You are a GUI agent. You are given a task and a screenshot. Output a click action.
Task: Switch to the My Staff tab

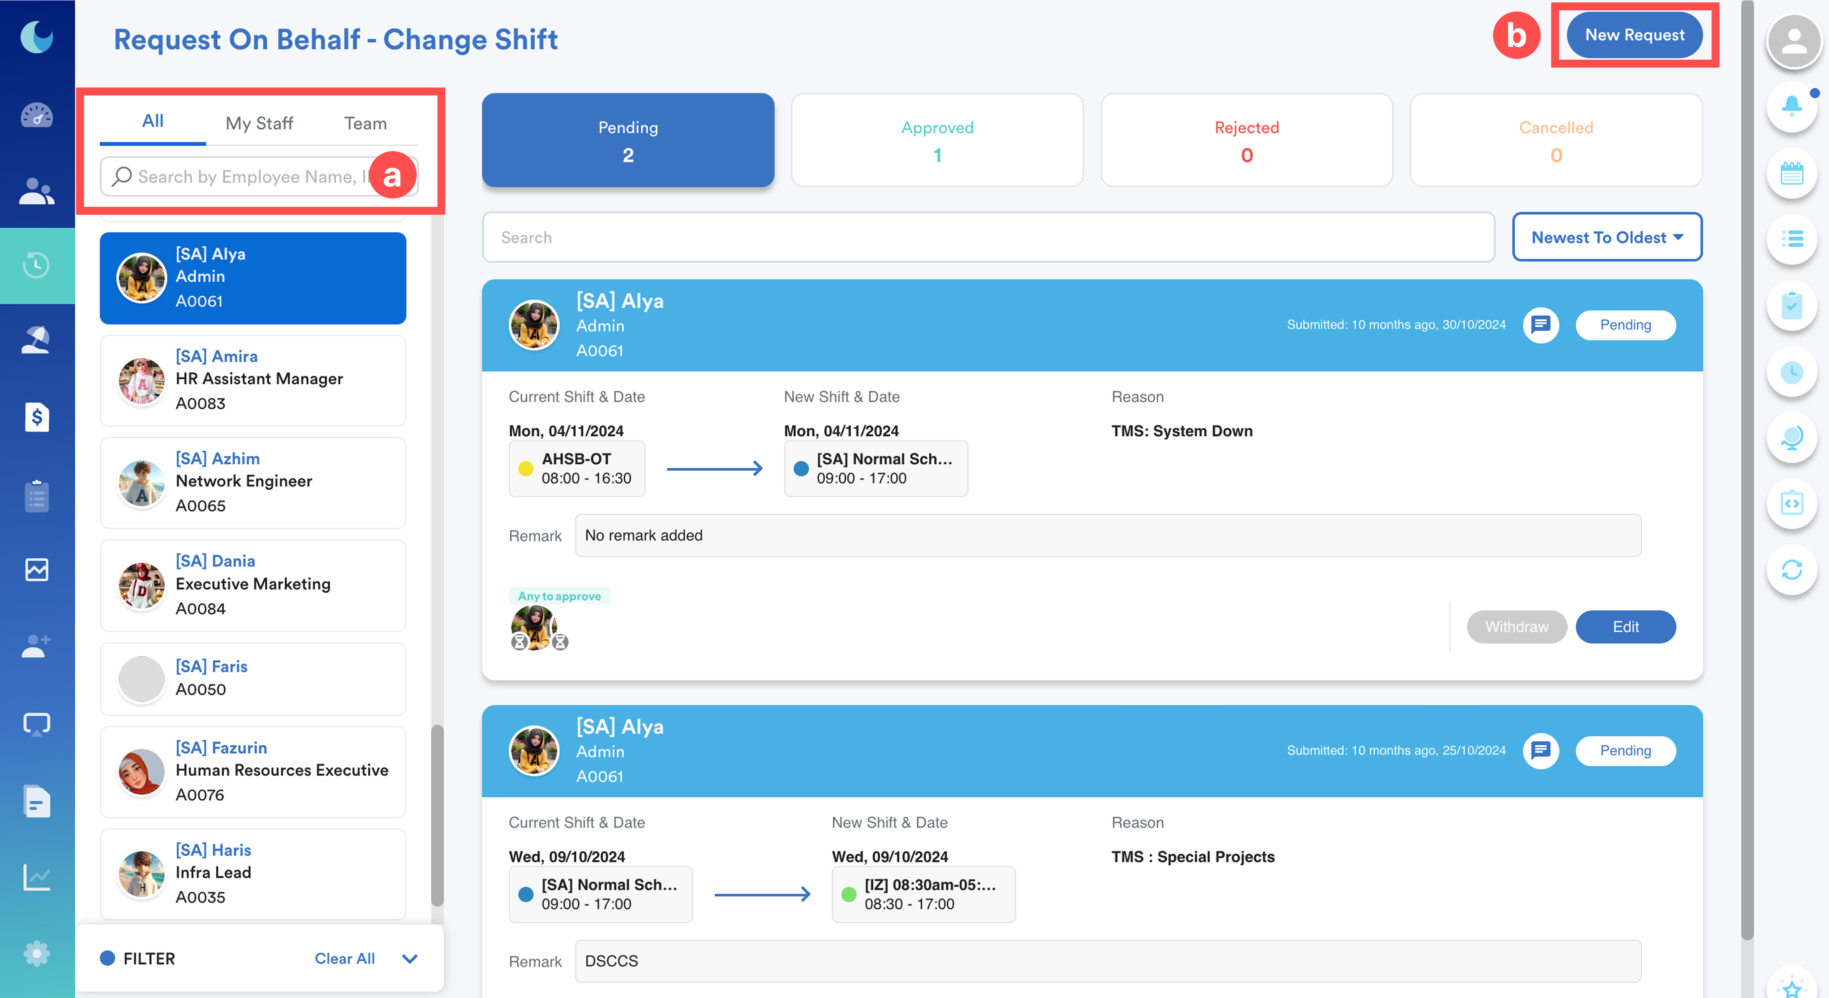pos(259,123)
